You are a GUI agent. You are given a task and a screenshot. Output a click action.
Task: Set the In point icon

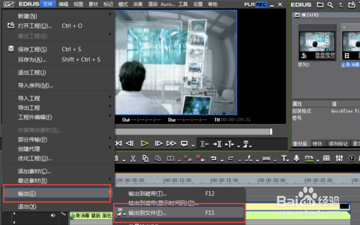pyautogui.click(x=204, y=144)
